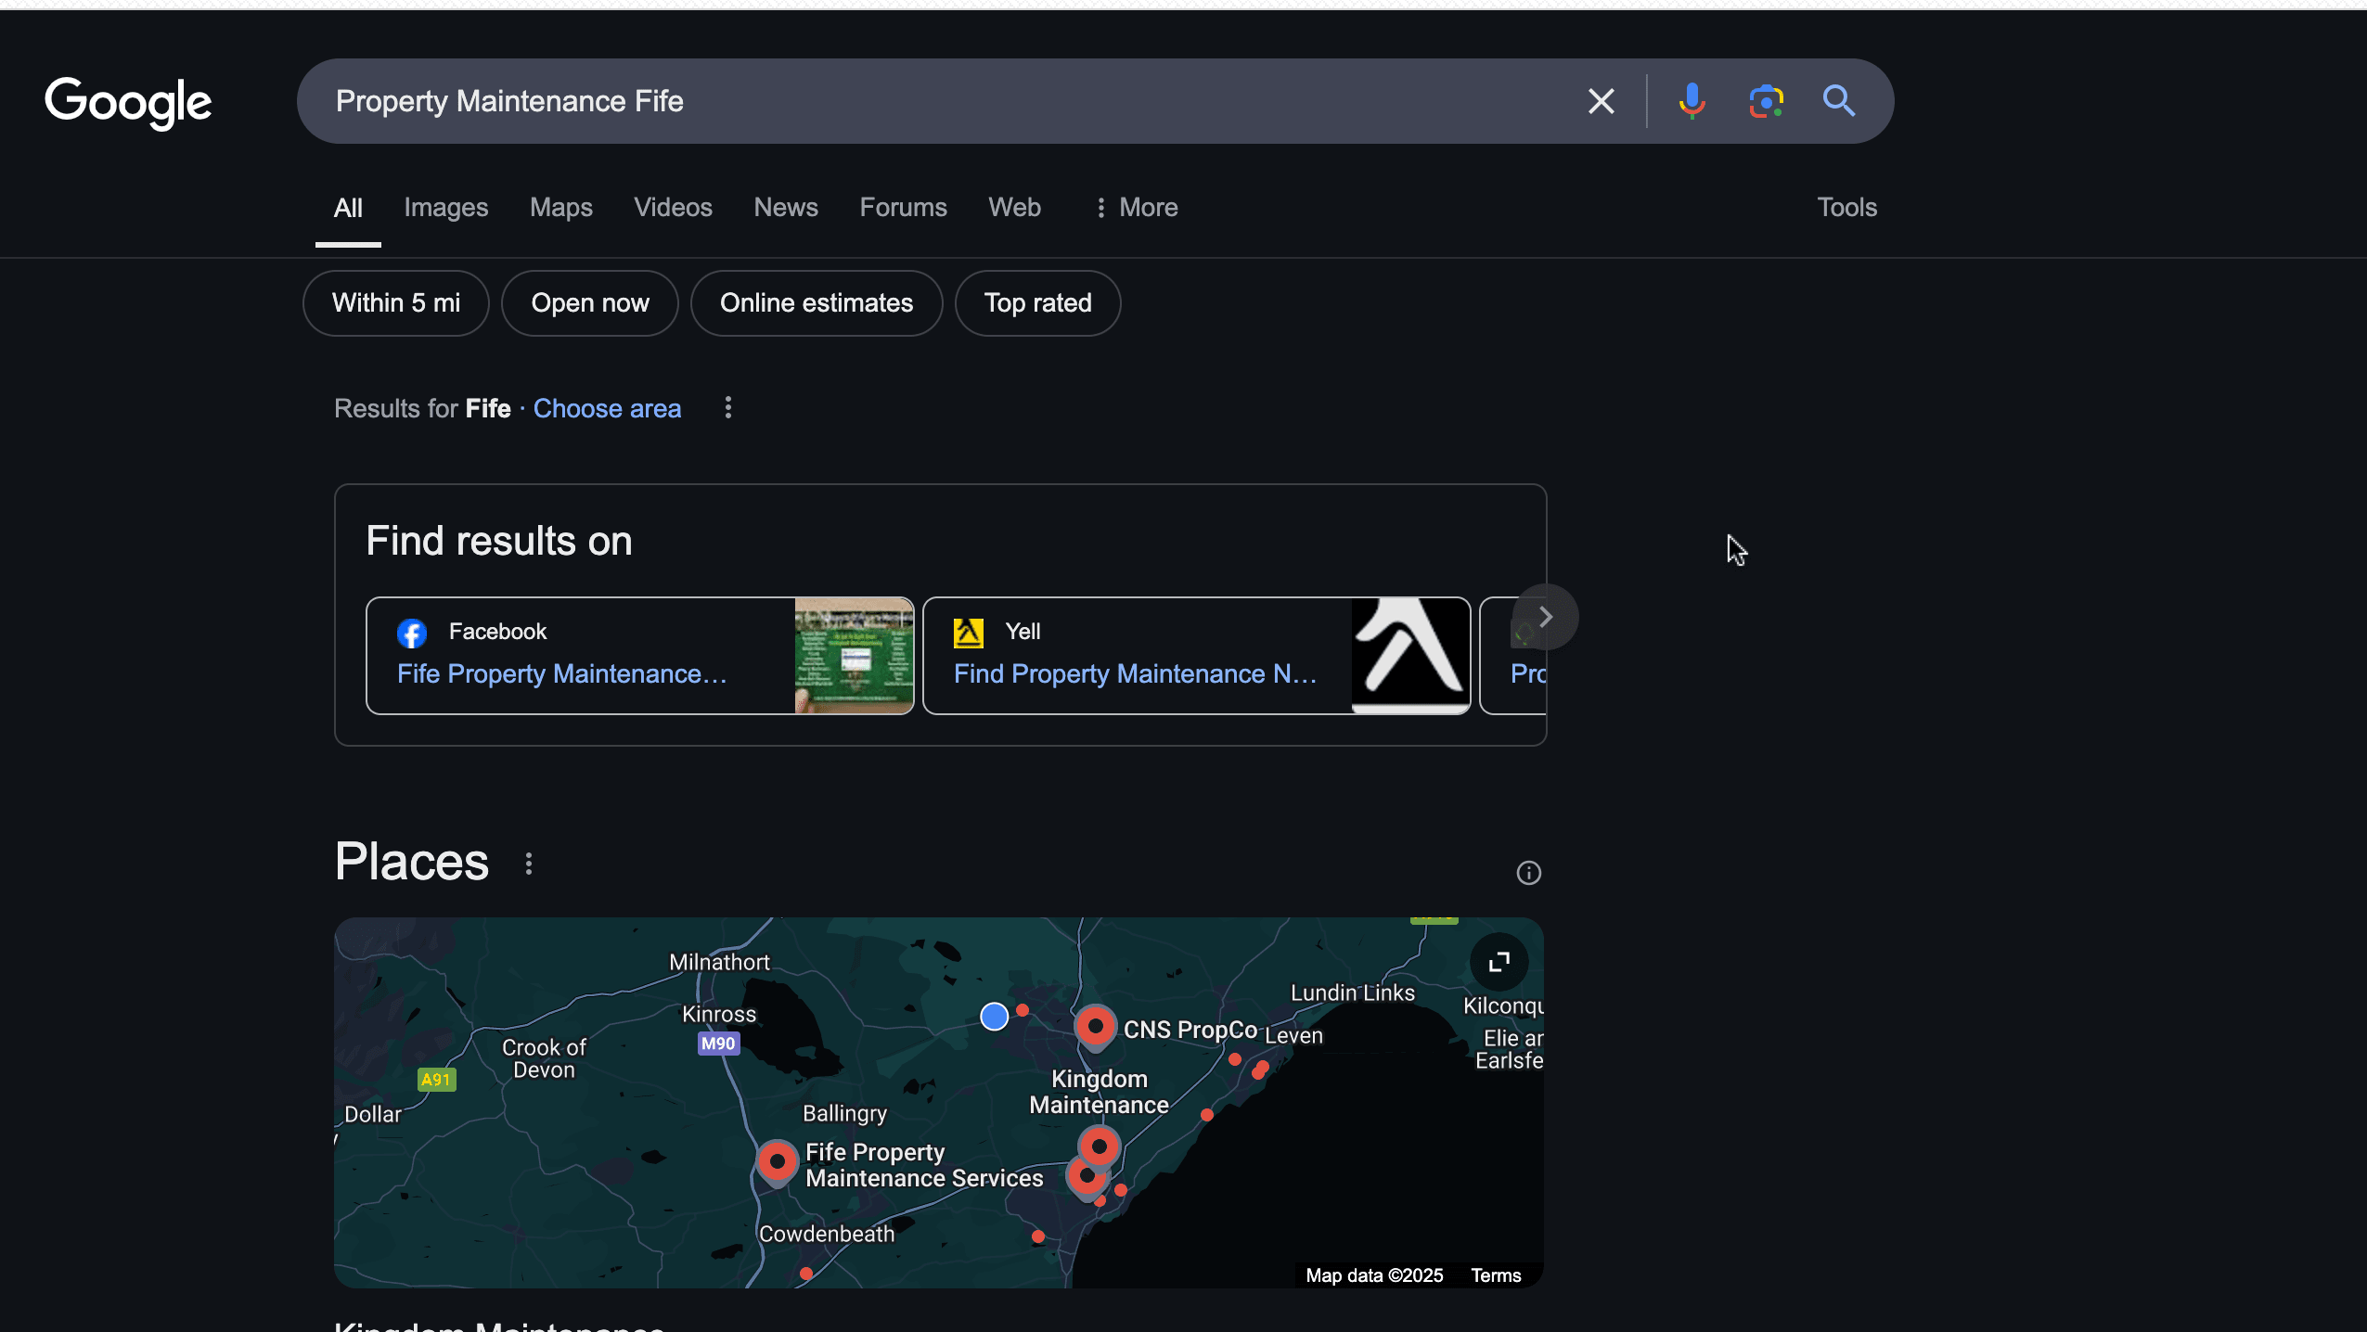Screen dimensions: 2367x1332
Task: Start voice search with microphone icon
Action: [1692, 101]
